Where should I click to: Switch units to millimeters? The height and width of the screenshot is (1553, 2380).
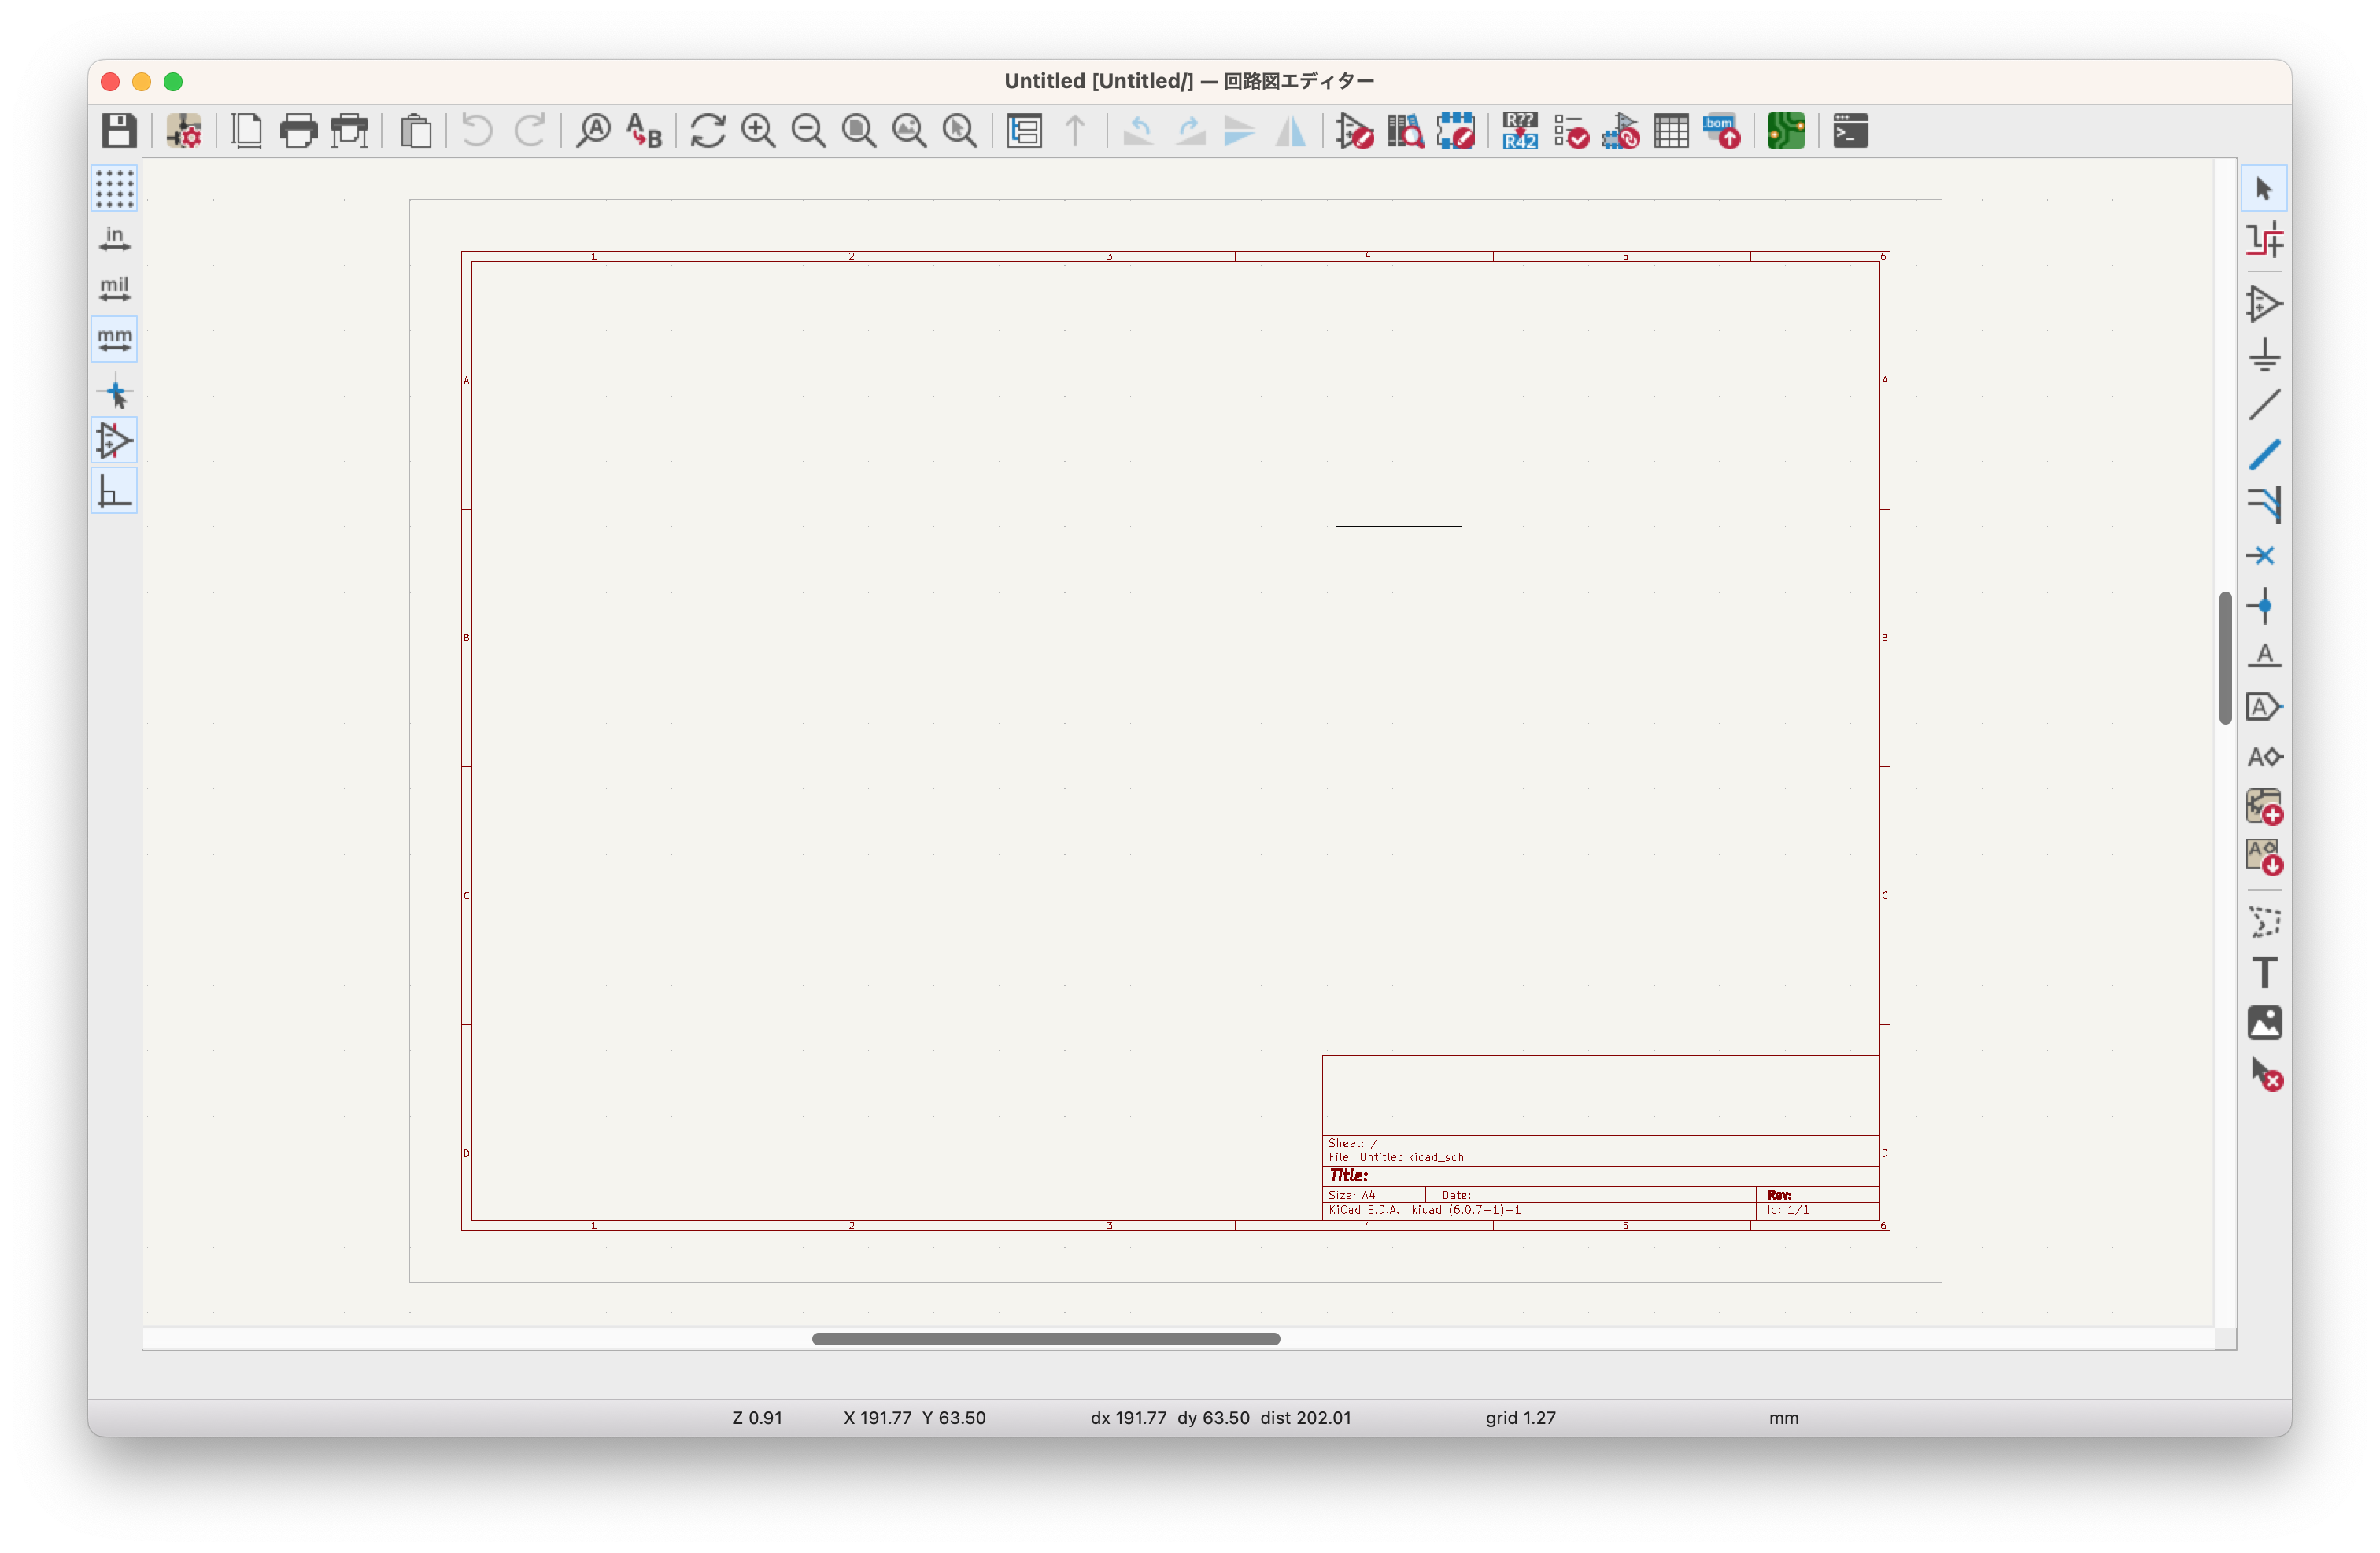point(114,340)
